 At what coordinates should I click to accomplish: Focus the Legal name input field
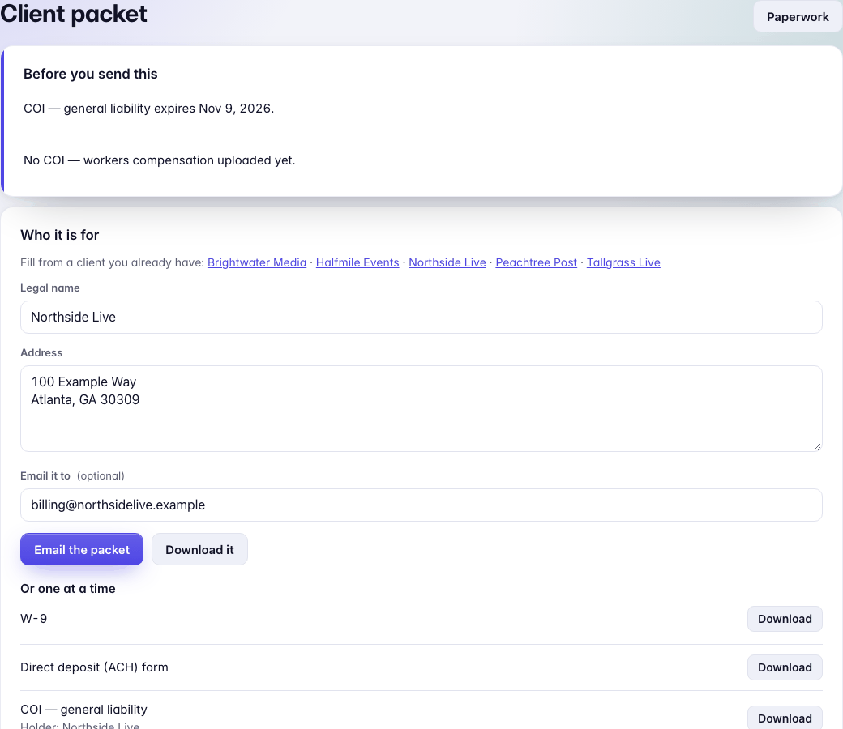tap(421, 317)
